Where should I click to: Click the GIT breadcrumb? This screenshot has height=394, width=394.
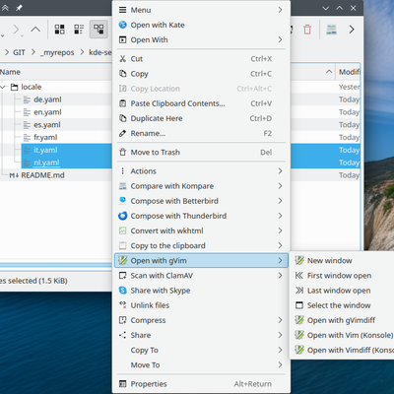[19, 52]
